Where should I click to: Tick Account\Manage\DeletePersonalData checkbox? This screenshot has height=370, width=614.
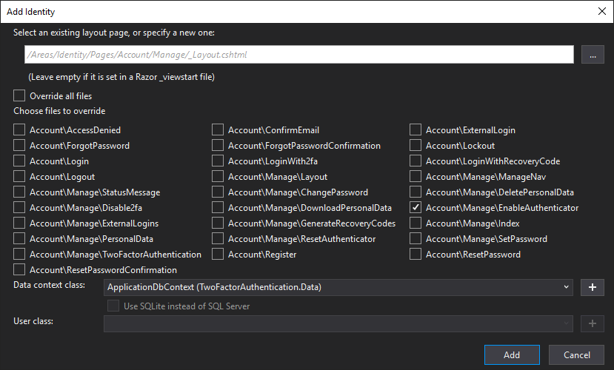[x=416, y=192]
